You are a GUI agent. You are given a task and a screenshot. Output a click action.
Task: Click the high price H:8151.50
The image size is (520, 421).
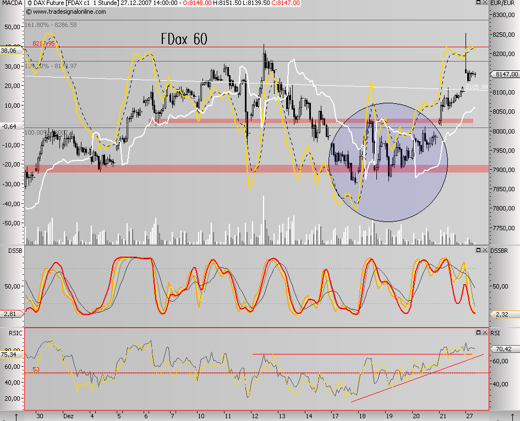[227, 3]
